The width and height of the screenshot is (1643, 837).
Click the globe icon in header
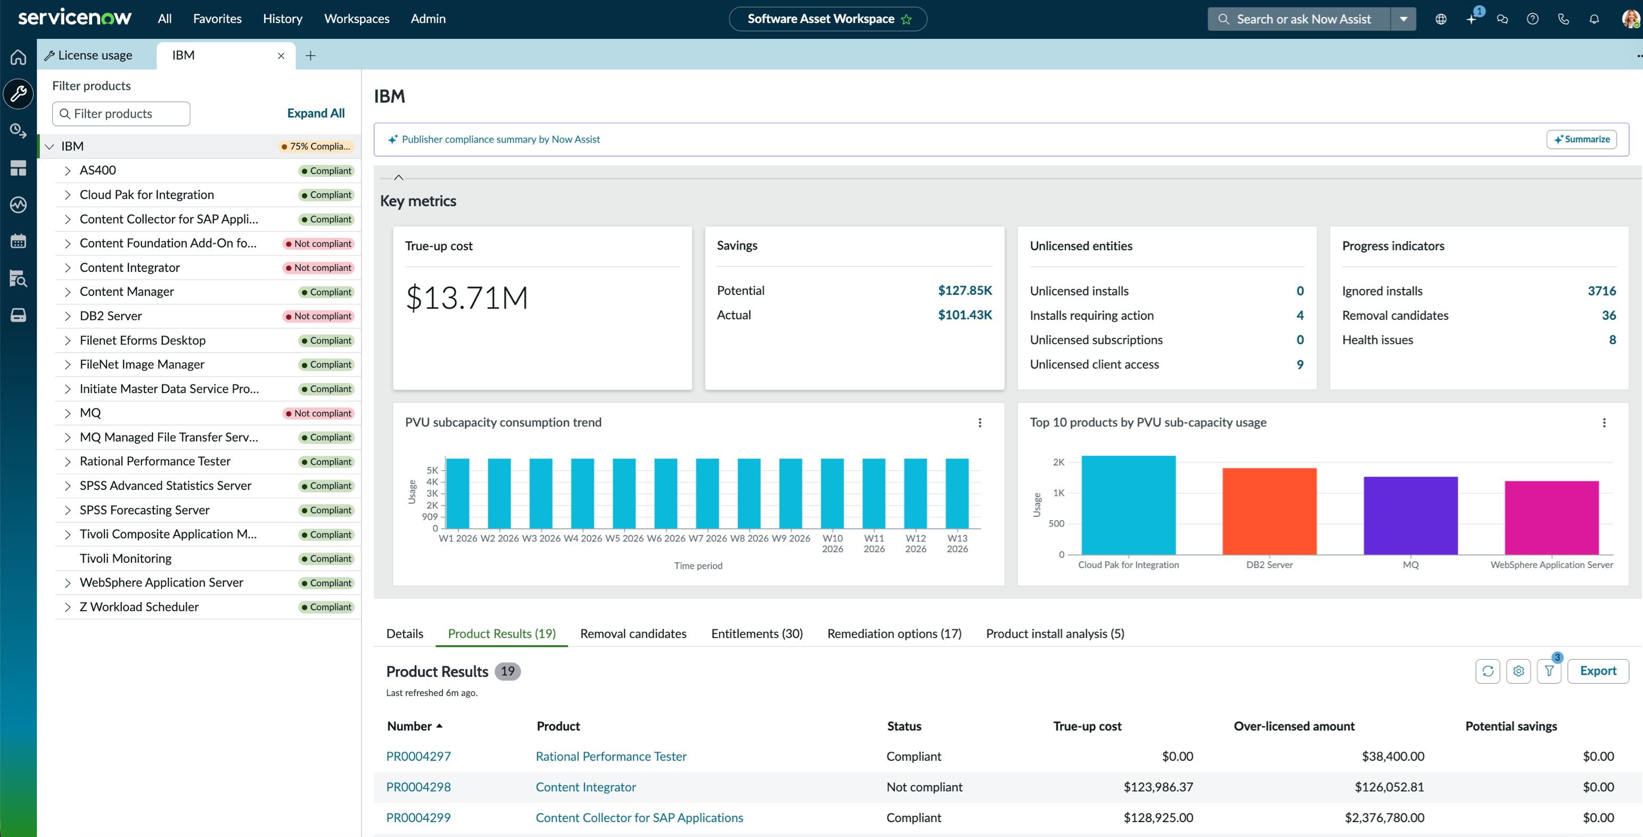click(x=1440, y=19)
